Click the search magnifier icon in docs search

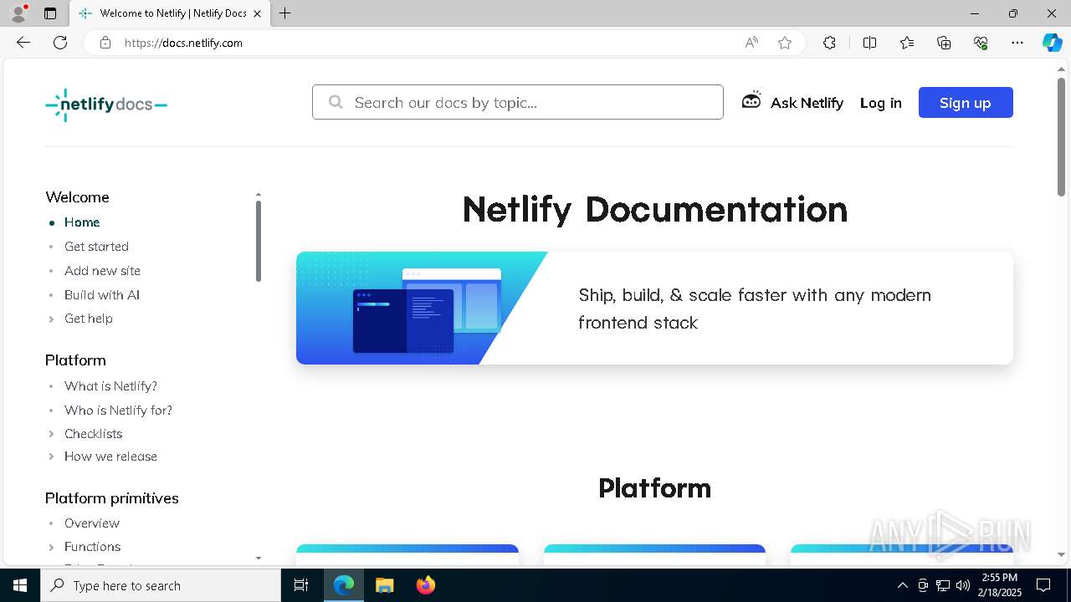point(336,102)
